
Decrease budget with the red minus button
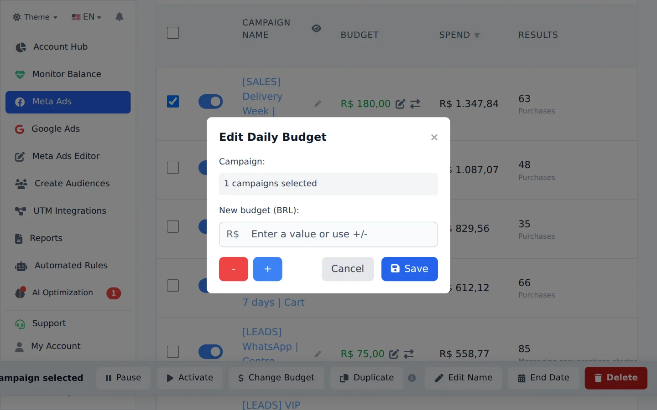pyautogui.click(x=234, y=269)
